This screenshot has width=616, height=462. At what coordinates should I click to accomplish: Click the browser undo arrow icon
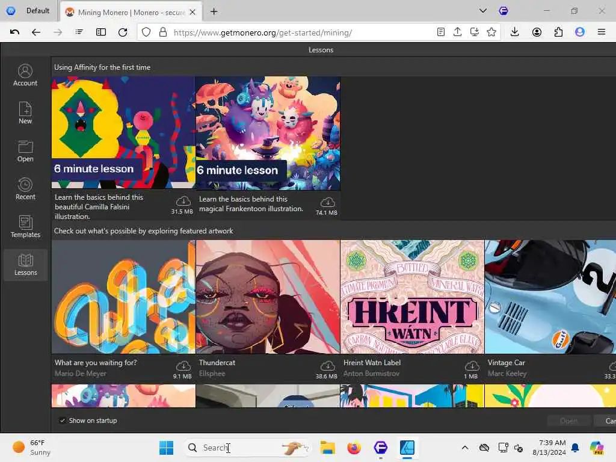pyautogui.click(x=14, y=32)
